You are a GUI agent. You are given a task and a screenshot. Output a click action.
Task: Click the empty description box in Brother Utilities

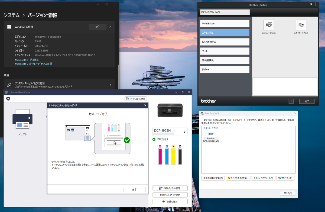(x=285, y=87)
